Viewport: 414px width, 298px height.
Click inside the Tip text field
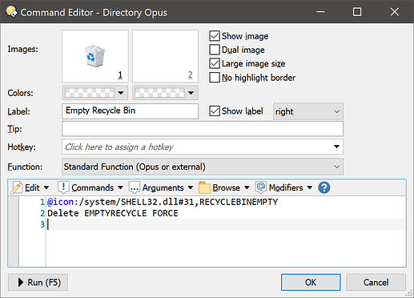coord(203,129)
